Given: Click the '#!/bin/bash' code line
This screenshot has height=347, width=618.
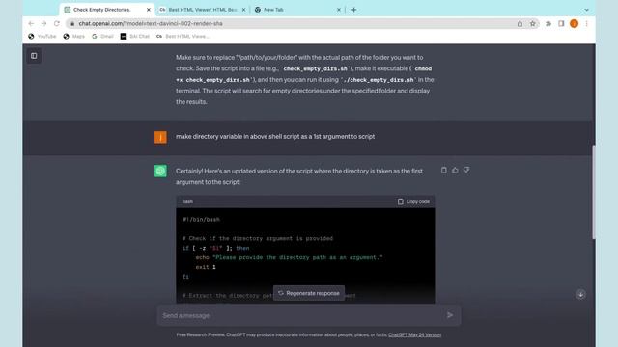Looking at the screenshot, I should click(201, 220).
